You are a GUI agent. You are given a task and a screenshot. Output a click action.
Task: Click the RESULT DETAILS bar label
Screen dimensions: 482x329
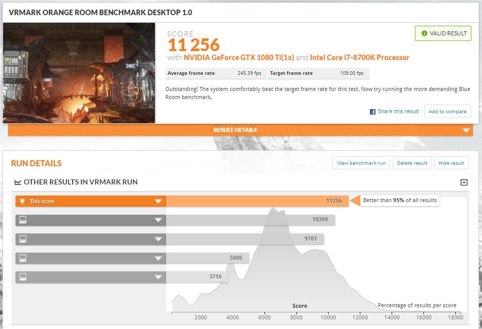[235, 130]
